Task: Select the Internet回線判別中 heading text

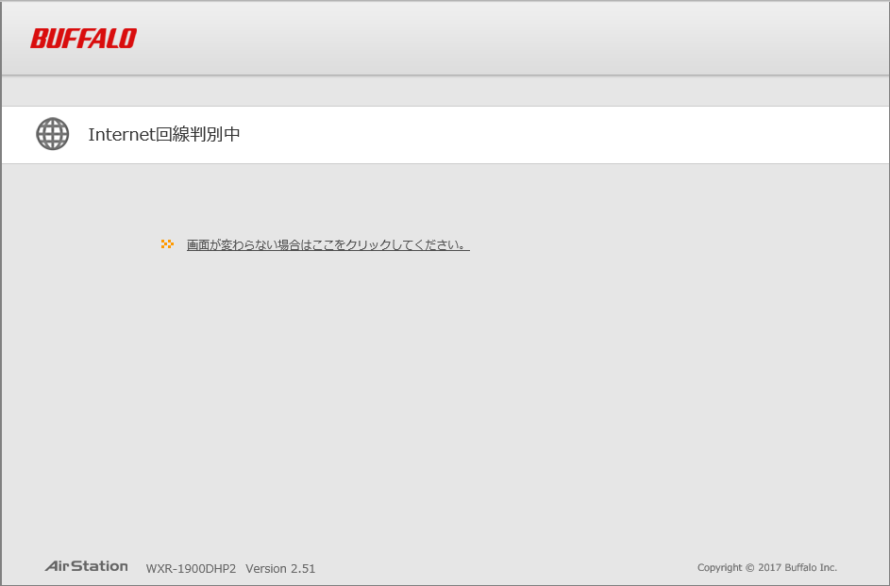Action: click(x=164, y=134)
